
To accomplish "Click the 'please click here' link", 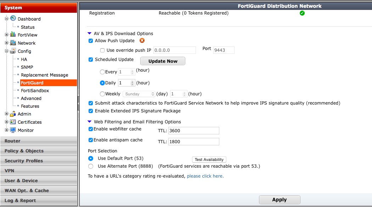I will tap(205, 176).
